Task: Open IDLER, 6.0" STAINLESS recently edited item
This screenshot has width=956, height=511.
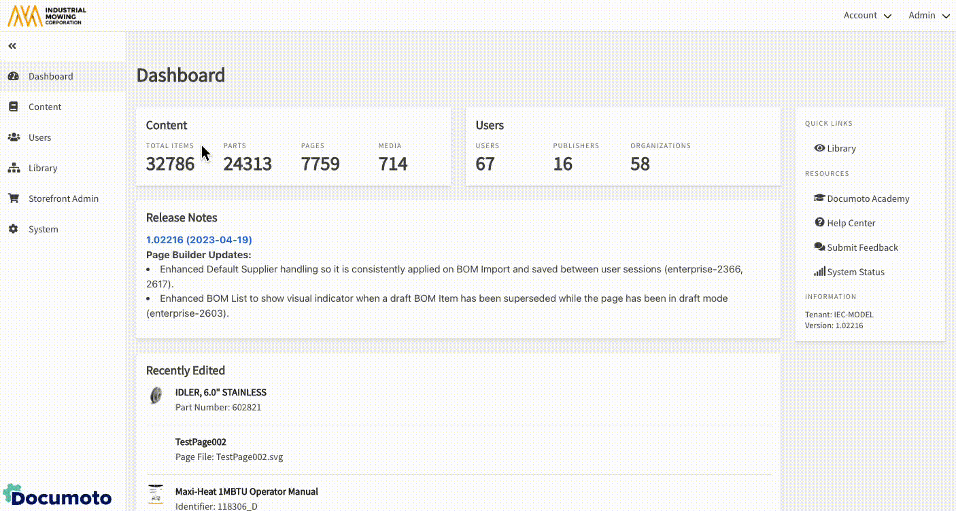Action: [x=220, y=392]
